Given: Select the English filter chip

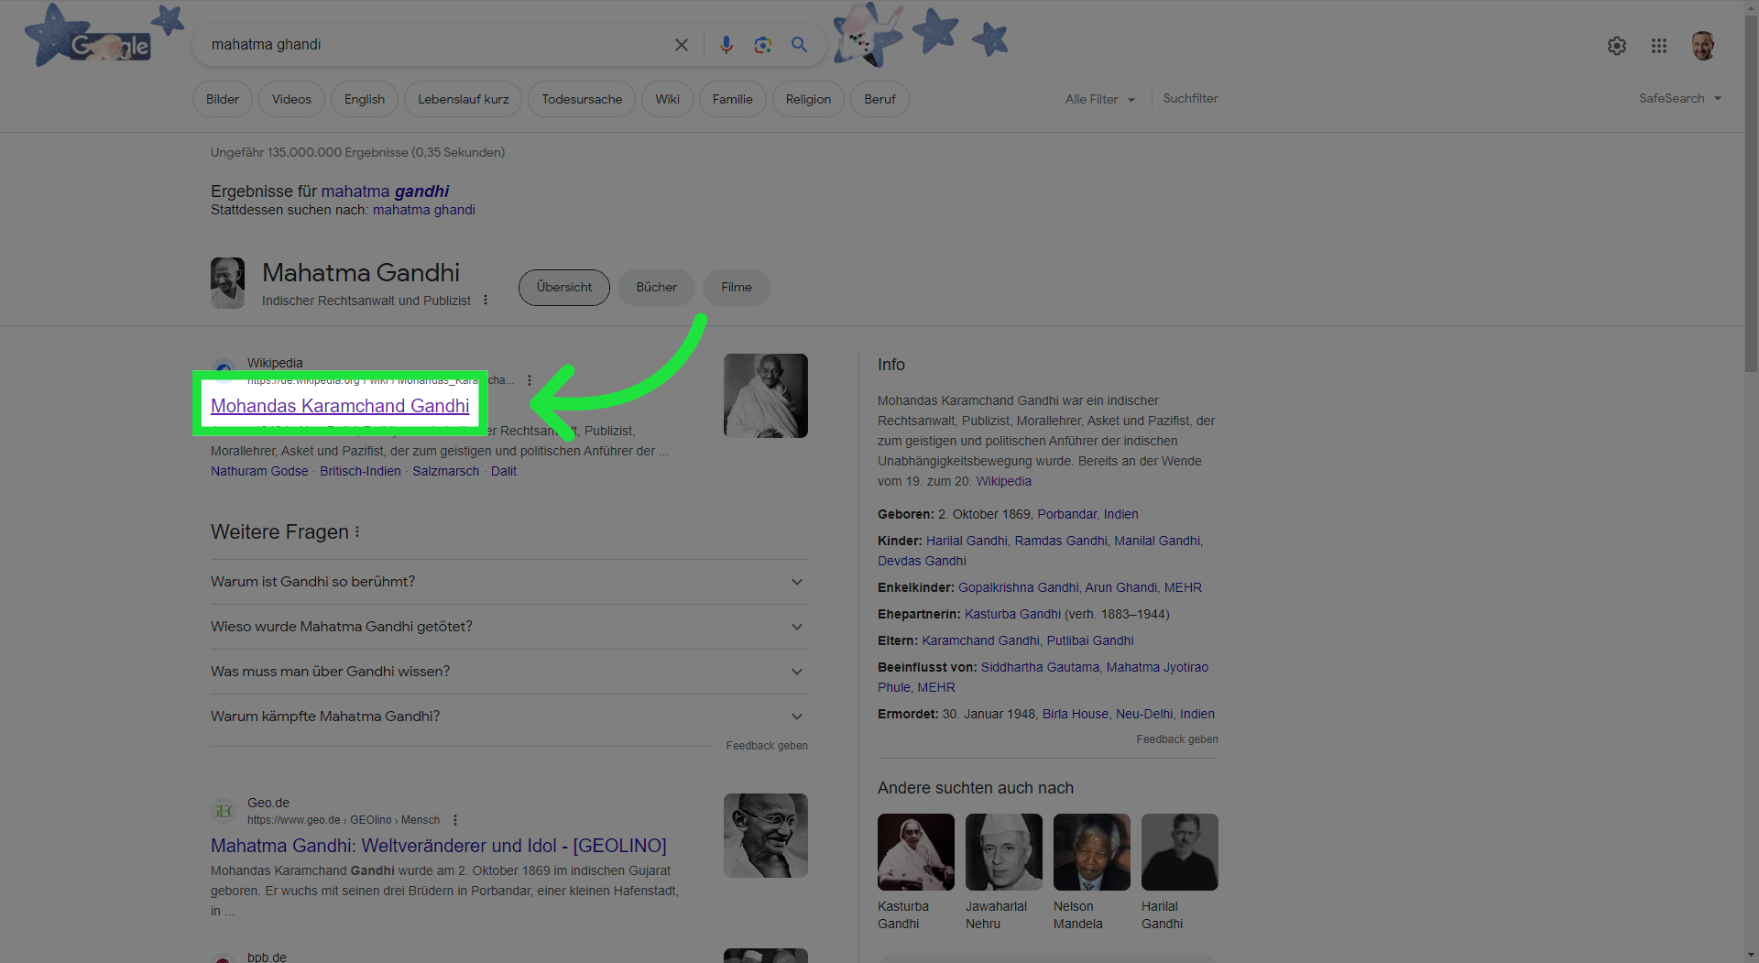Looking at the screenshot, I should 365,99.
